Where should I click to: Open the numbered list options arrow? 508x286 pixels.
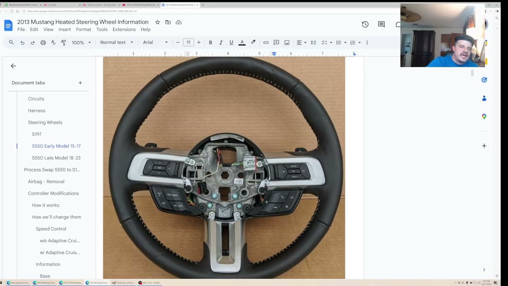click(x=359, y=43)
